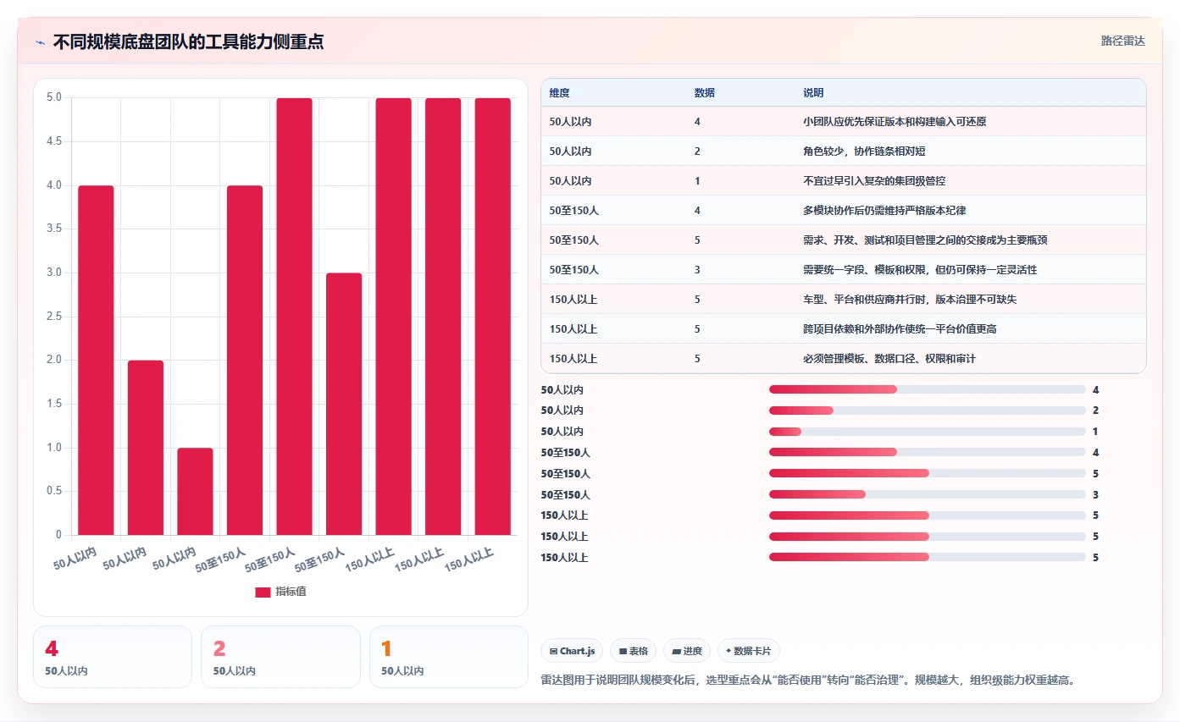Click the 50人以内 chart bar of value 1
This screenshot has height=722, width=1180.
(x=195, y=492)
